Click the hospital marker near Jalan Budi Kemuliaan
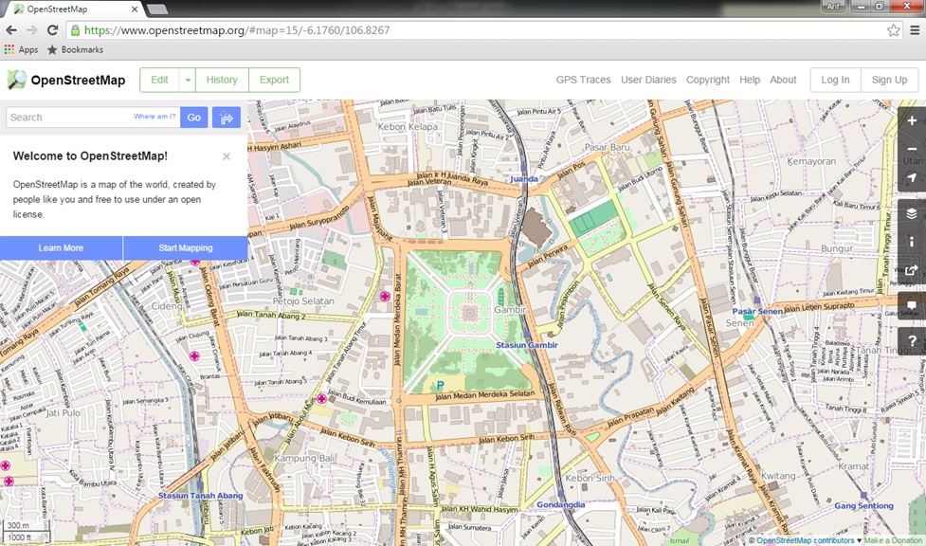Image resolution: width=926 pixels, height=546 pixels. (321, 399)
